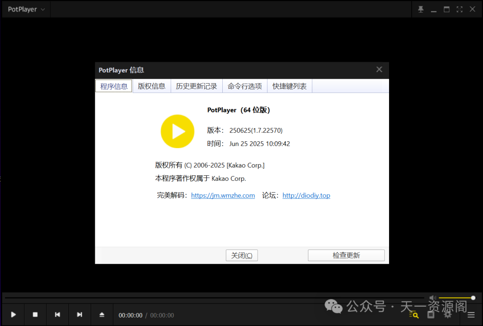
Task: Mute audio using the speaker icon
Action: click(x=432, y=297)
